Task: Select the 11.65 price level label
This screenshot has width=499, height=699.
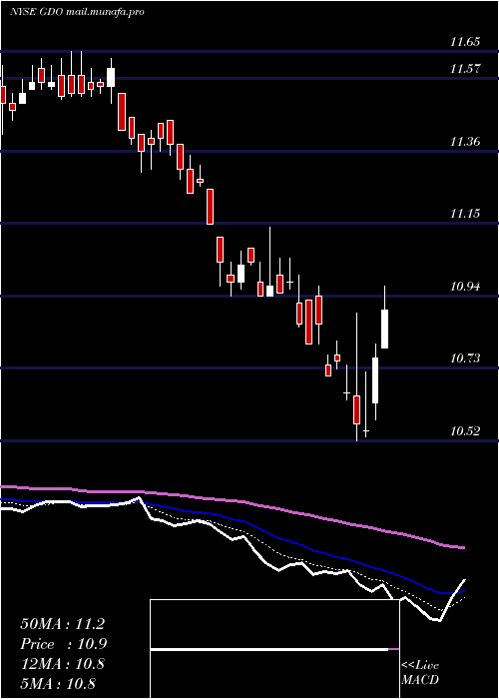Action: click(x=465, y=42)
